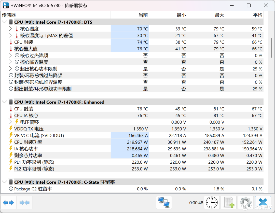This screenshot has width=275, height=213.
Task: Open sensor settings gear icon
Action: click(245, 203)
